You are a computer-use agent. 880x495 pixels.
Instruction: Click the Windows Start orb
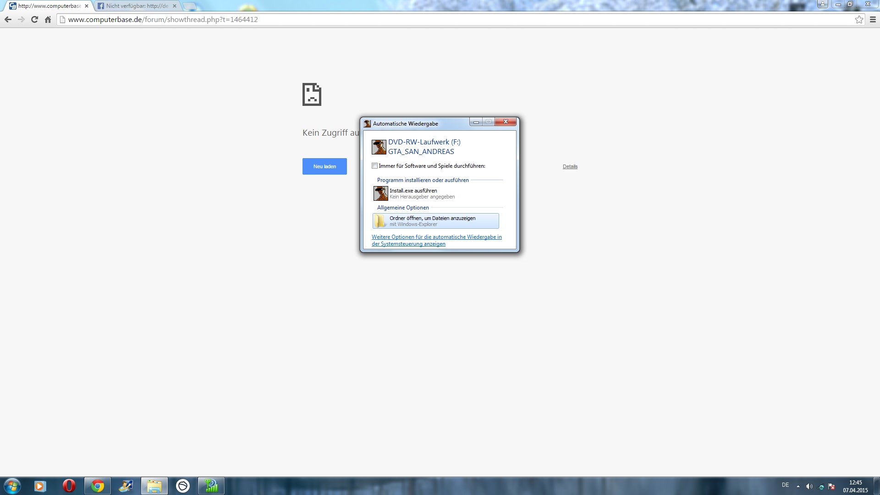(12, 486)
